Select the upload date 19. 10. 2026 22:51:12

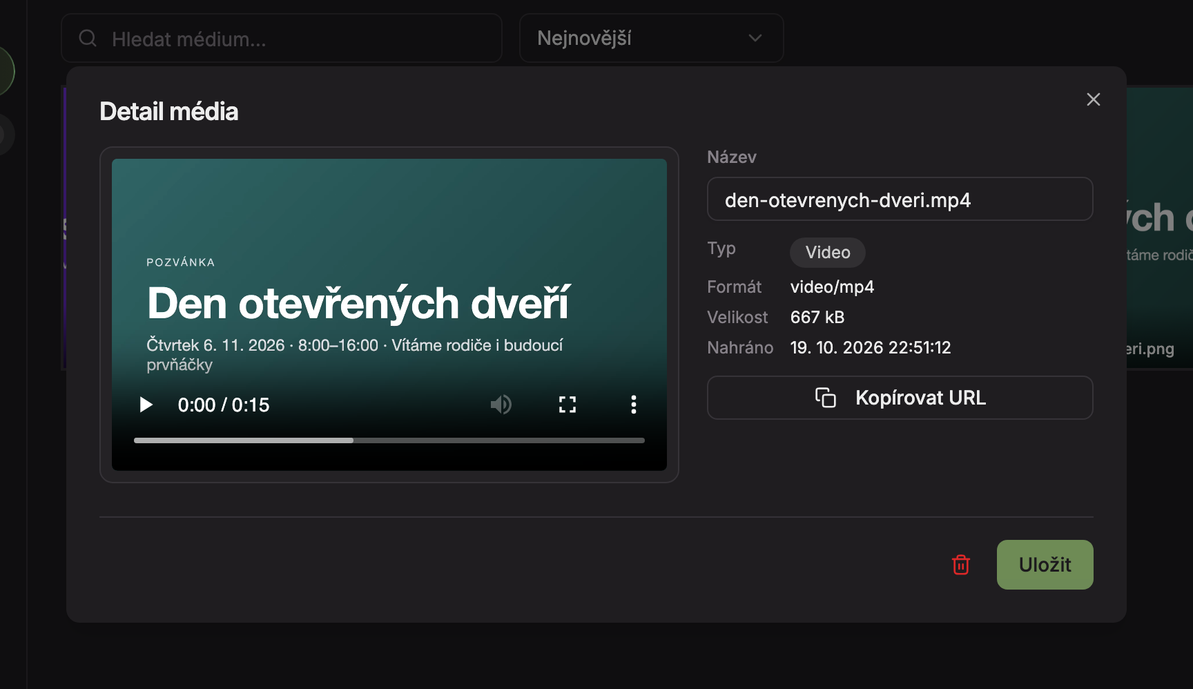[x=871, y=347]
